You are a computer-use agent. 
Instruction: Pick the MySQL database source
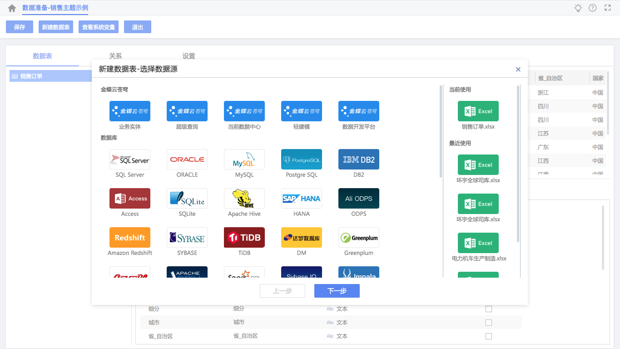point(244,160)
